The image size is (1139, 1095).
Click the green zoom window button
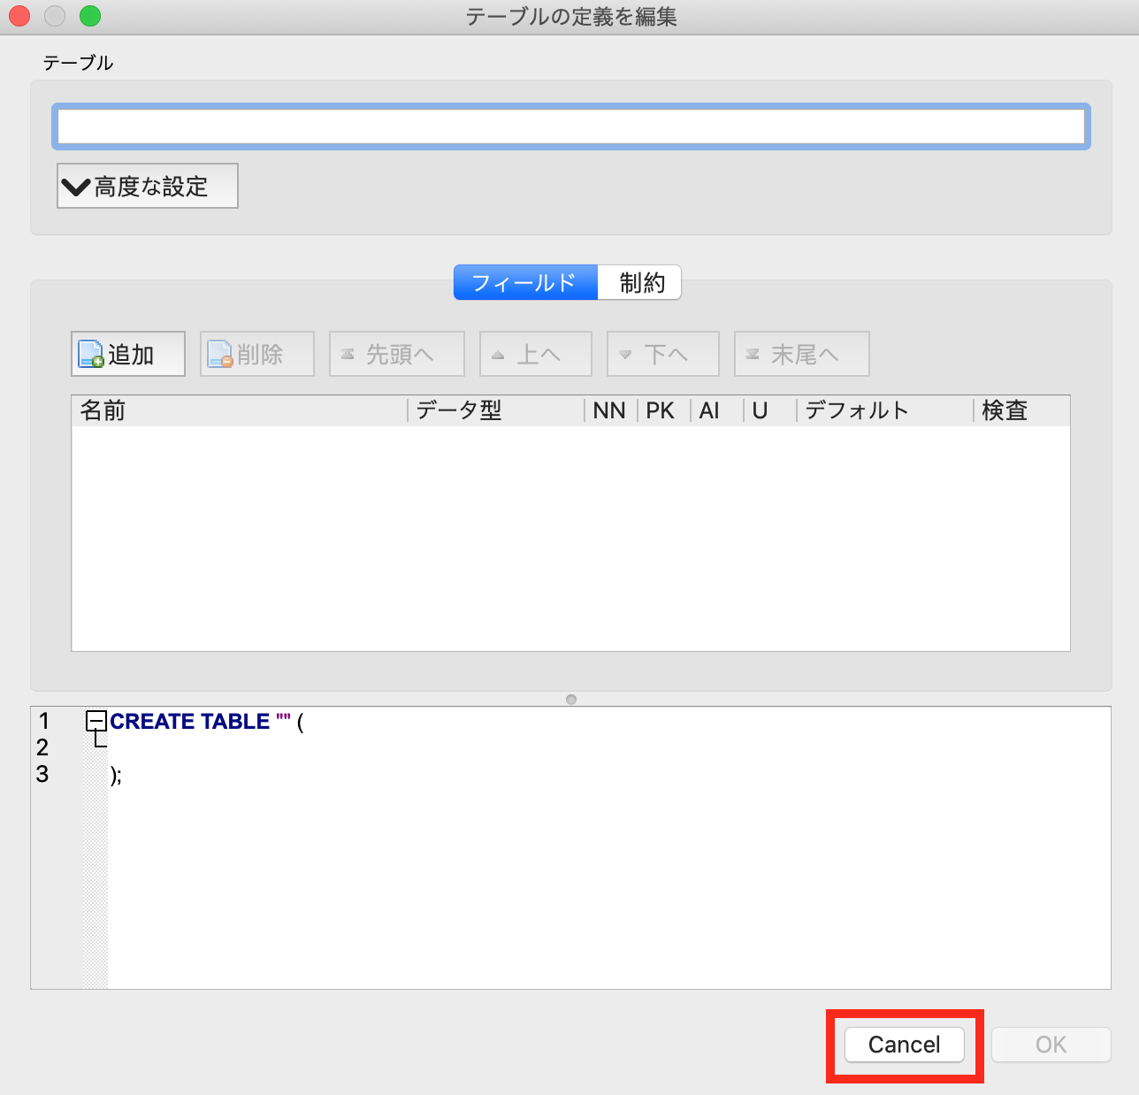coord(90,16)
